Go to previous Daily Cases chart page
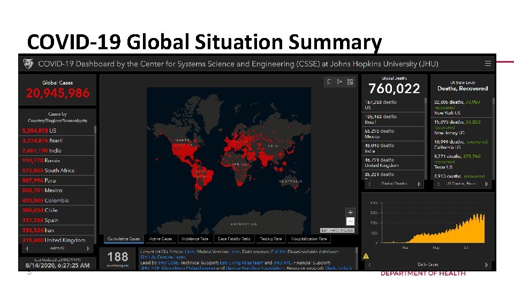Screen dimensions: 514x289 [370, 264]
